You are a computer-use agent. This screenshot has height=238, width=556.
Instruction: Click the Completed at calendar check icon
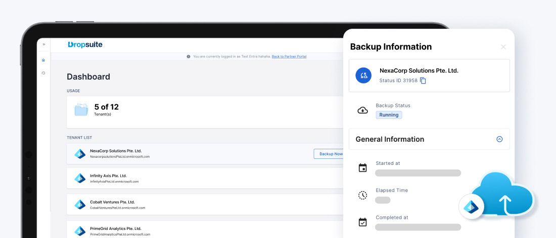pyautogui.click(x=362, y=222)
